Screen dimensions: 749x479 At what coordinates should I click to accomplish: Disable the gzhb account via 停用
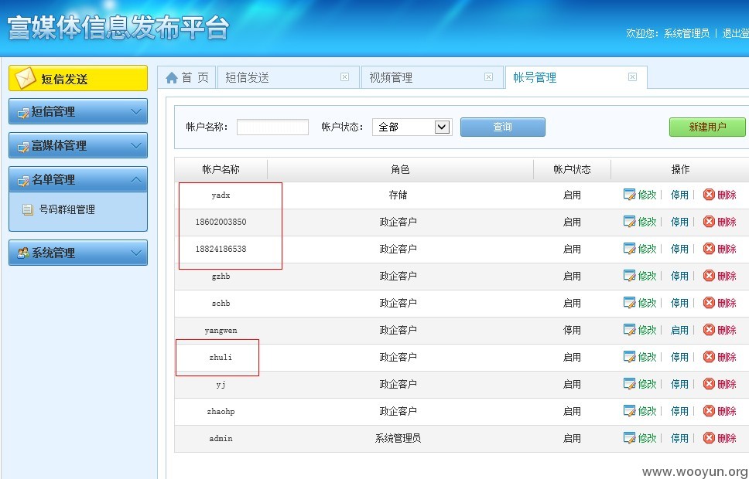coord(679,276)
